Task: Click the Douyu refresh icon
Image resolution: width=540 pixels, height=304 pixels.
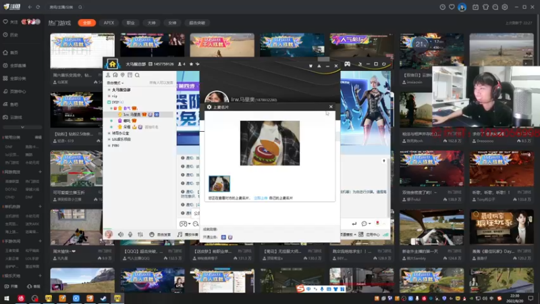Action: coord(38,7)
